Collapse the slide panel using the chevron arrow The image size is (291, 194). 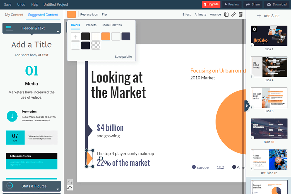[247, 106]
